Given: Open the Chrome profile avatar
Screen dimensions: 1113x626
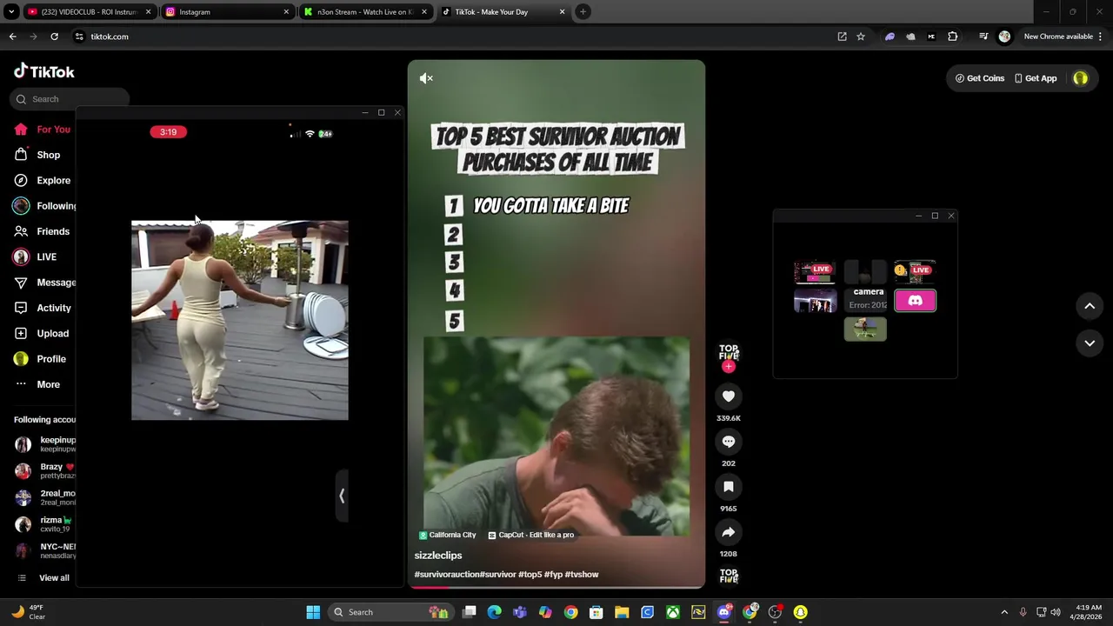Looking at the screenshot, I should point(1004,37).
